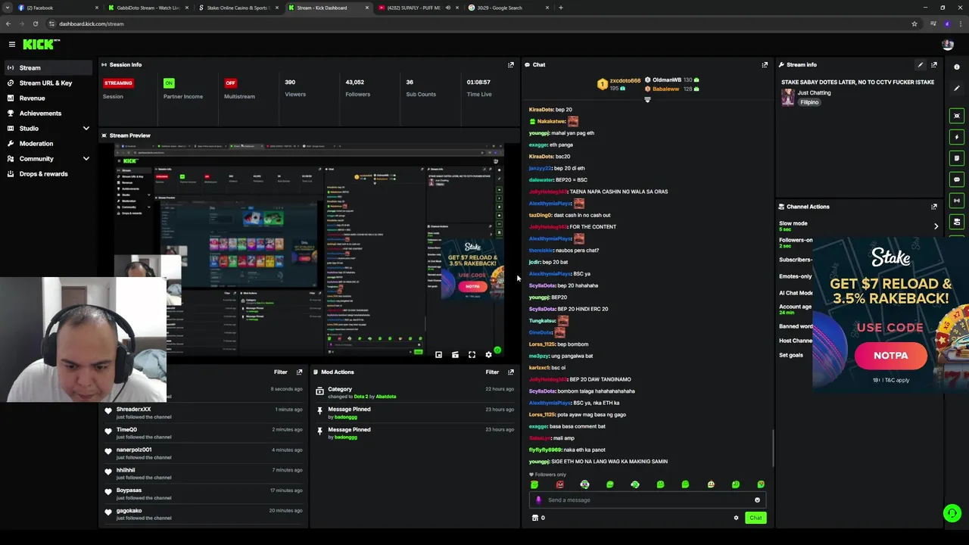
Task: Click the browser address bar
Action: [x=477, y=23]
